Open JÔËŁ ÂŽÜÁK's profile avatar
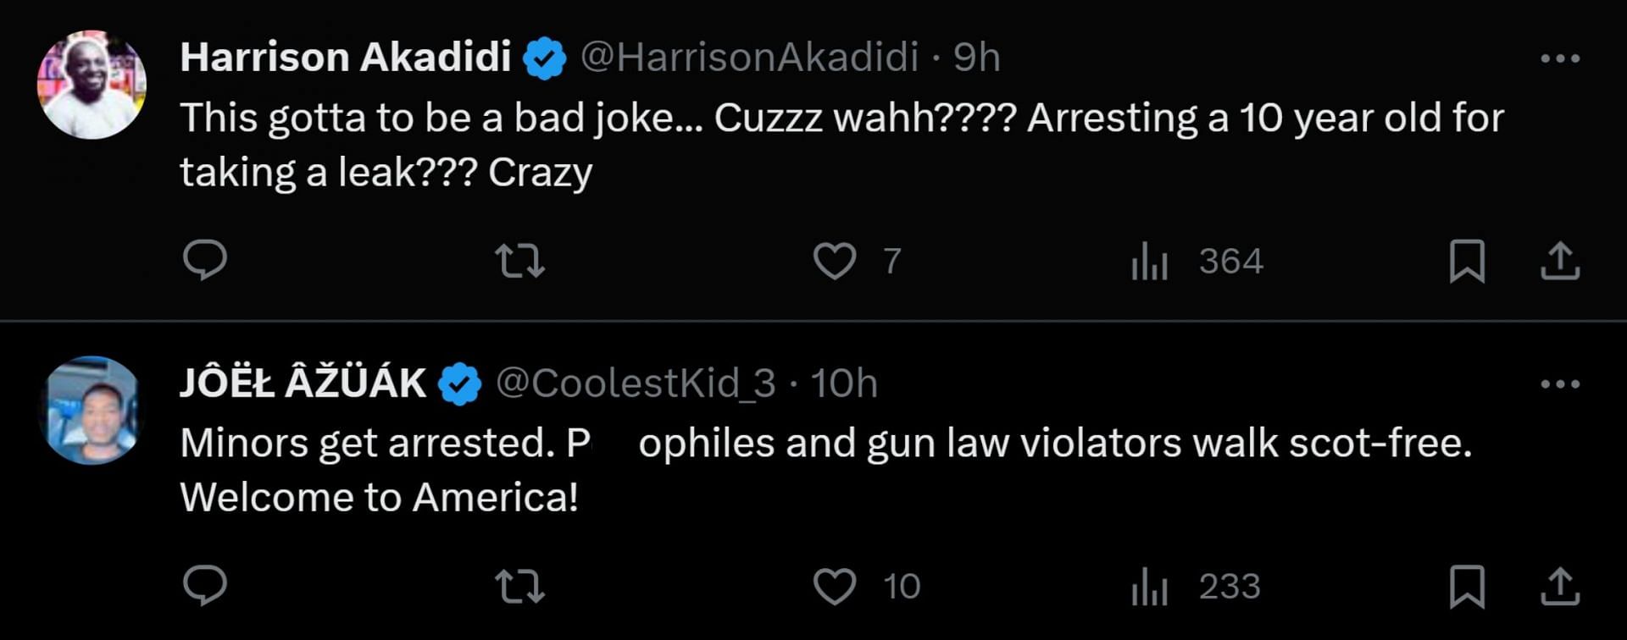The width and height of the screenshot is (1627, 640). pyautogui.click(x=92, y=411)
